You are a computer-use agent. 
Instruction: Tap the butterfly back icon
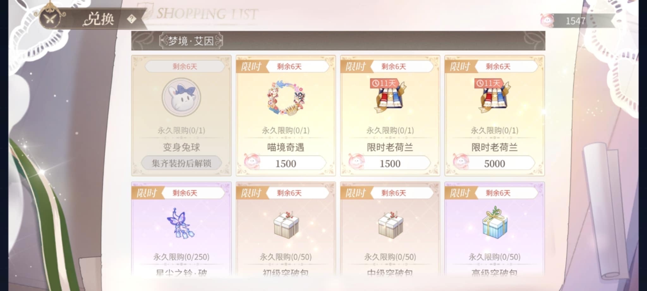pos(51,19)
